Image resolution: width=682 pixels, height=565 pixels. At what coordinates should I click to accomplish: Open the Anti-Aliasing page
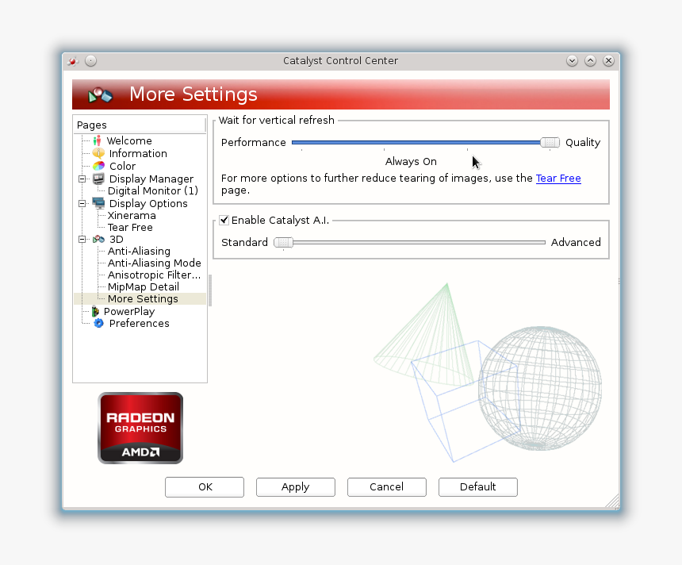click(x=139, y=252)
